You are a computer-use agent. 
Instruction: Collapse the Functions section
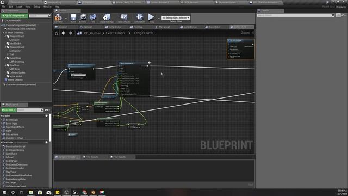1,143
